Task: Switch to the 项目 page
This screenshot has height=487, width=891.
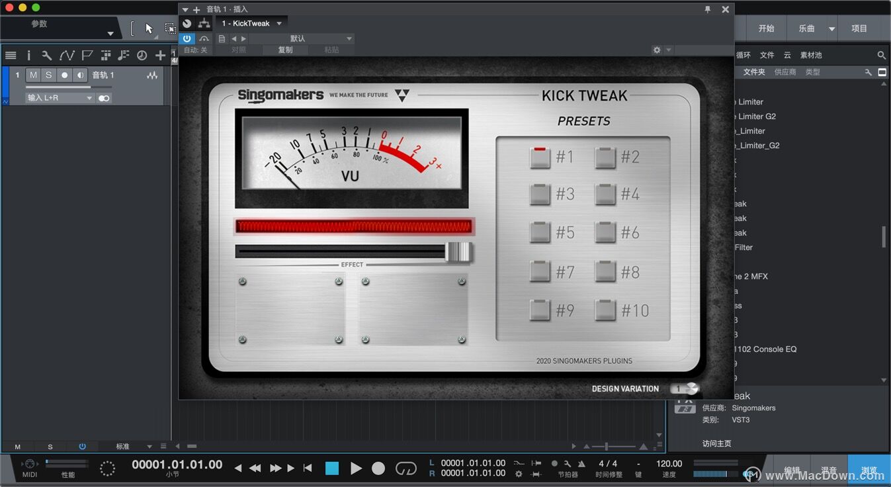Action: [x=859, y=28]
